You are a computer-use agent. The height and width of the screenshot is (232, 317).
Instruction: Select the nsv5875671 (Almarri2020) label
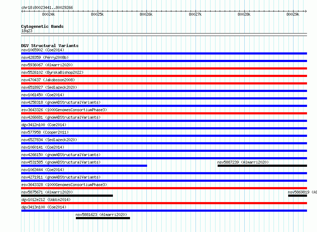[47, 192]
